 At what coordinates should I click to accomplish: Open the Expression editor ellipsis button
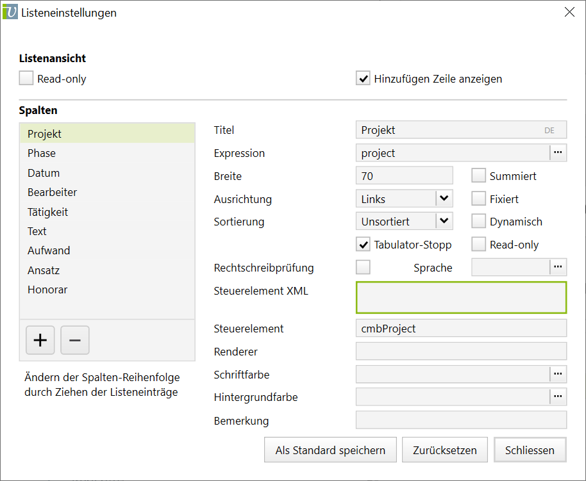(x=558, y=152)
